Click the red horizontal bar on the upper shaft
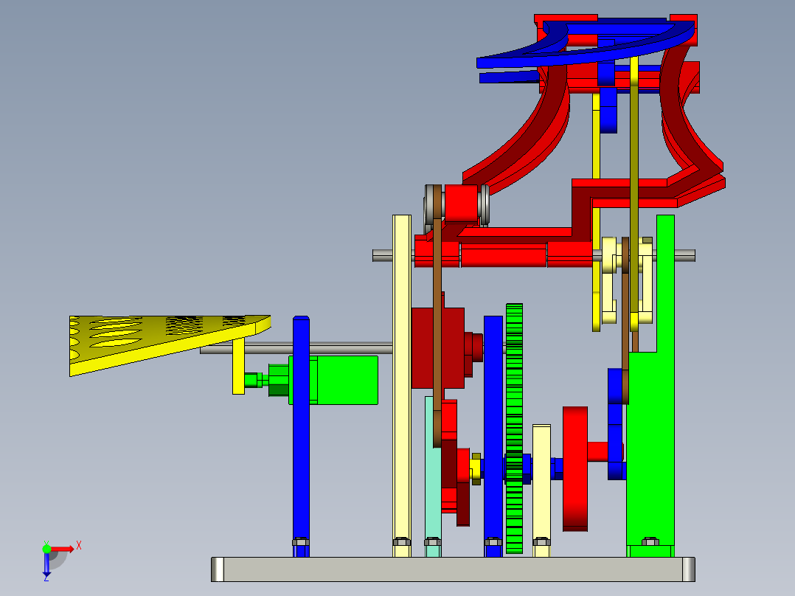Screen dimensions: 795x596 coord(504,254)
